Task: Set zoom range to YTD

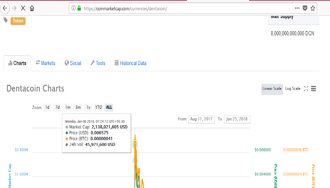Action: tap(99, 107)
